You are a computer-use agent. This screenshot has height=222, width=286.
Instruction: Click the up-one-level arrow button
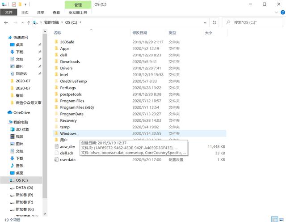(x=29, y=22)
